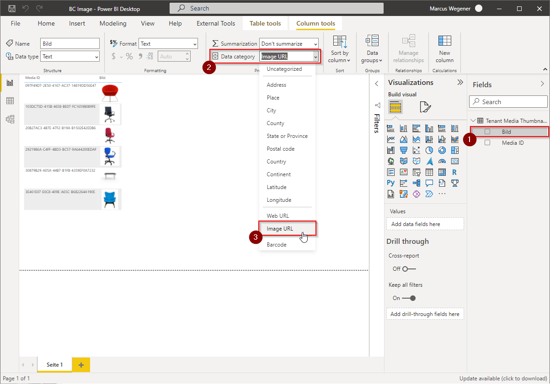550x384 pixels.
Task: Choose Barcode data category
Action: coord(287,245)
